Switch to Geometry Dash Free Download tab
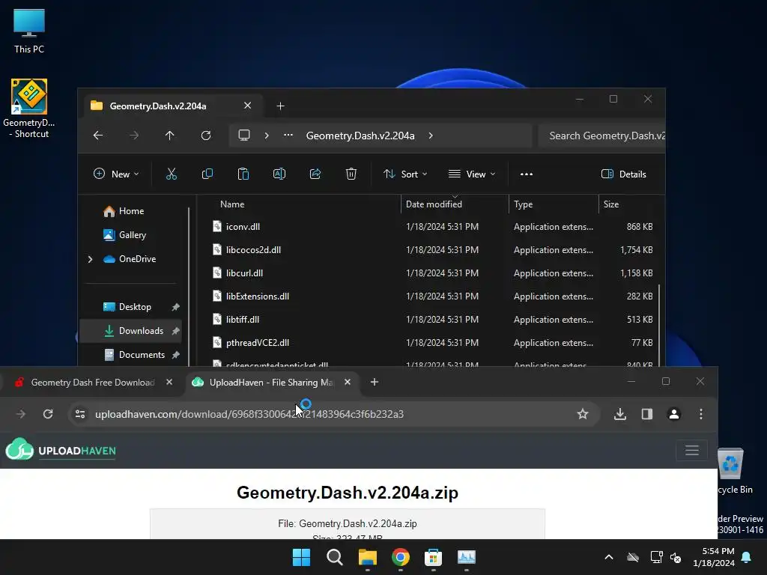This screenshot has height=575, width=767. point(93,383)
